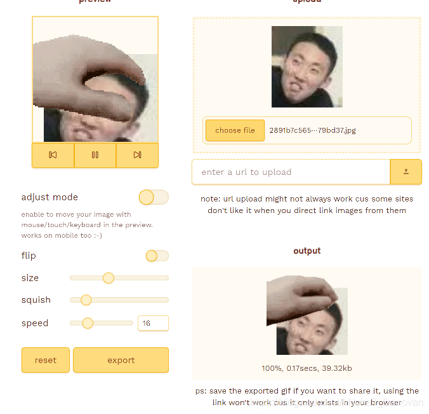The image size is (429, 414).
Task: Export the gif with export button
Action: 121,360
